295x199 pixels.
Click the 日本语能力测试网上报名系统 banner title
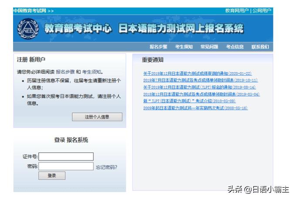(181, 29)
